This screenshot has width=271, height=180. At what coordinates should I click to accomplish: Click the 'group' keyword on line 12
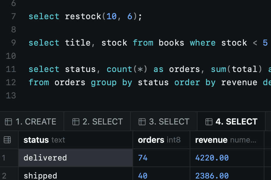104,83
